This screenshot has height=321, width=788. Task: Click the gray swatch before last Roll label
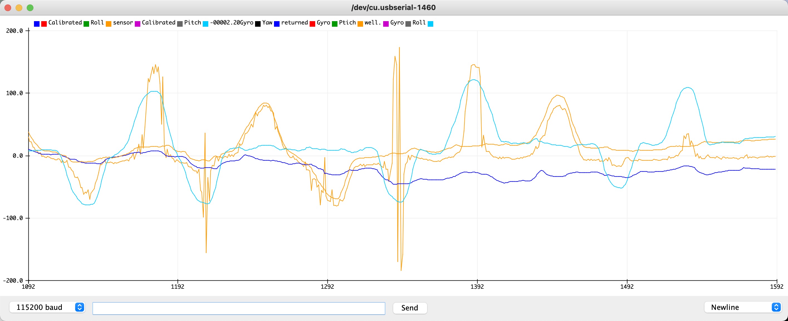pyautogui.click(x=408, y=24)
